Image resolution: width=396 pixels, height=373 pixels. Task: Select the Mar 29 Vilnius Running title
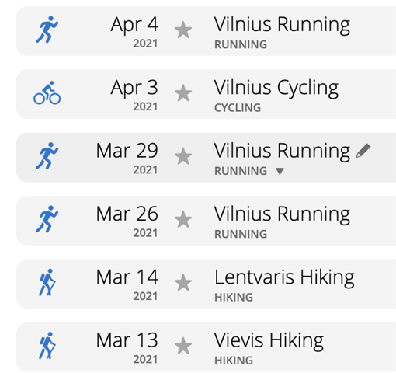(282, 152)
